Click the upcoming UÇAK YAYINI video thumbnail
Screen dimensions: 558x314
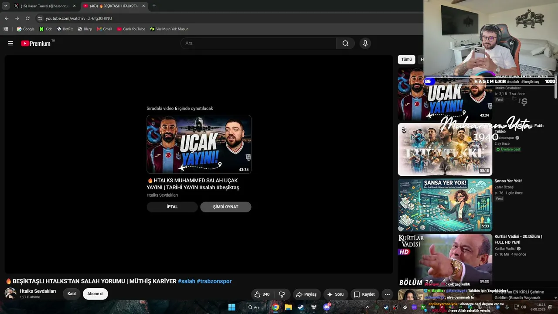click(x=199, y=144)
